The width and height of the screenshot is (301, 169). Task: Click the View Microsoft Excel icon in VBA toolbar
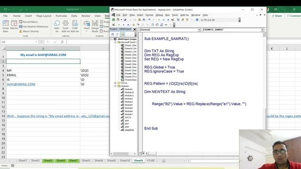click(113, 20)
